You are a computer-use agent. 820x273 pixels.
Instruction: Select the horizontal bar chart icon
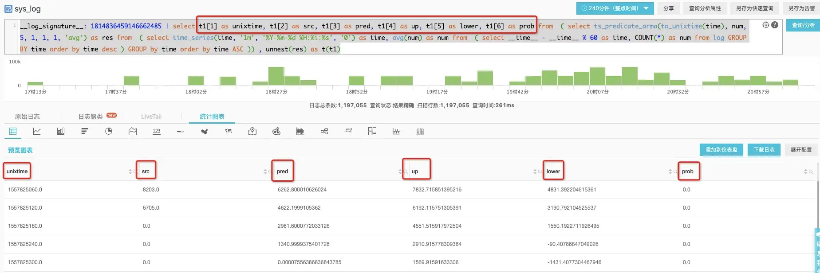coord(85,131)
